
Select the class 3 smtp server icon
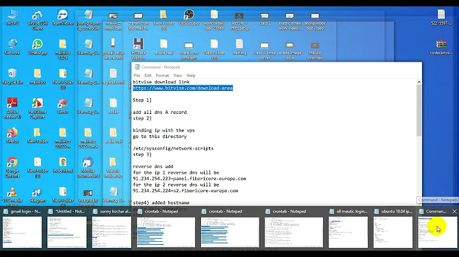tap(265, 50)
